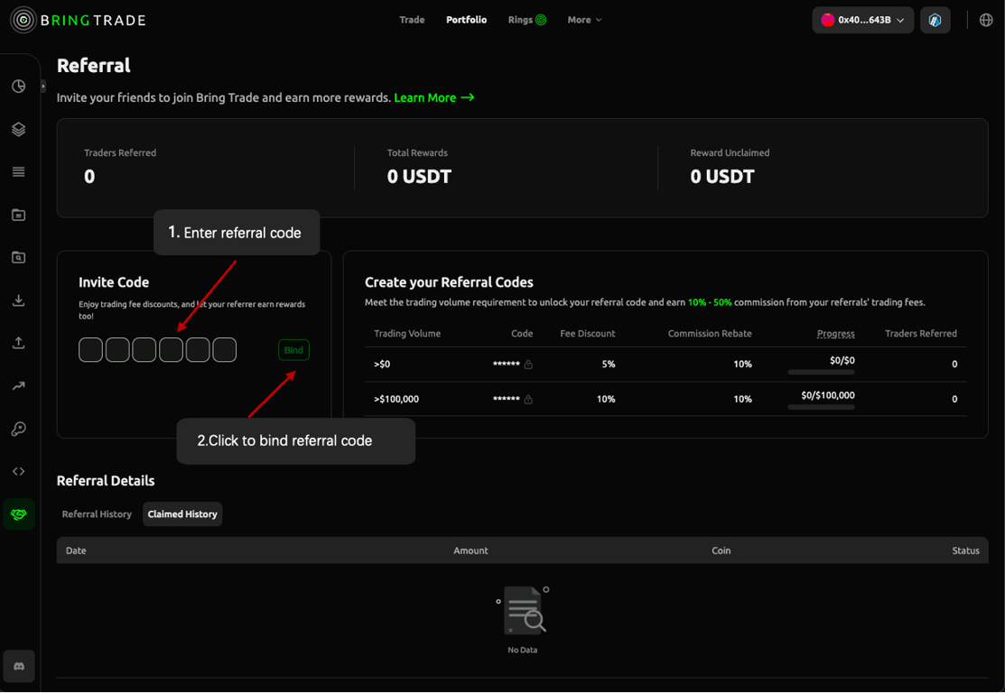Viewport: 1005px width, 693px height.
Task: Click the No Data document icon
Action: pyautogui.click(x=523, y=610)
